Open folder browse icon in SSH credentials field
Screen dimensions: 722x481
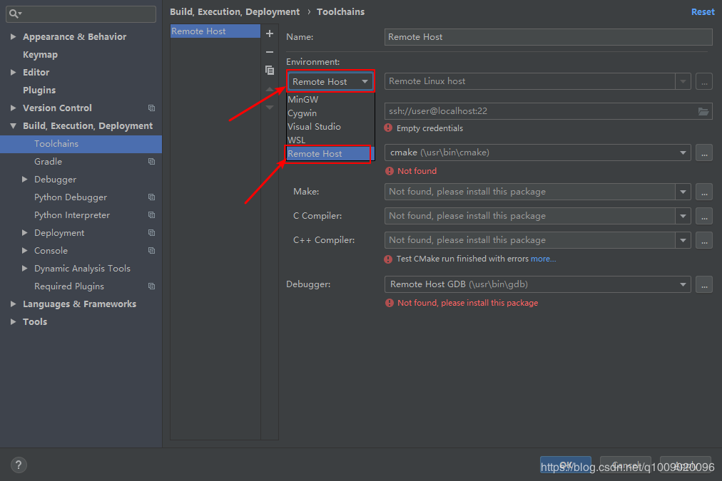coord(703,111)
